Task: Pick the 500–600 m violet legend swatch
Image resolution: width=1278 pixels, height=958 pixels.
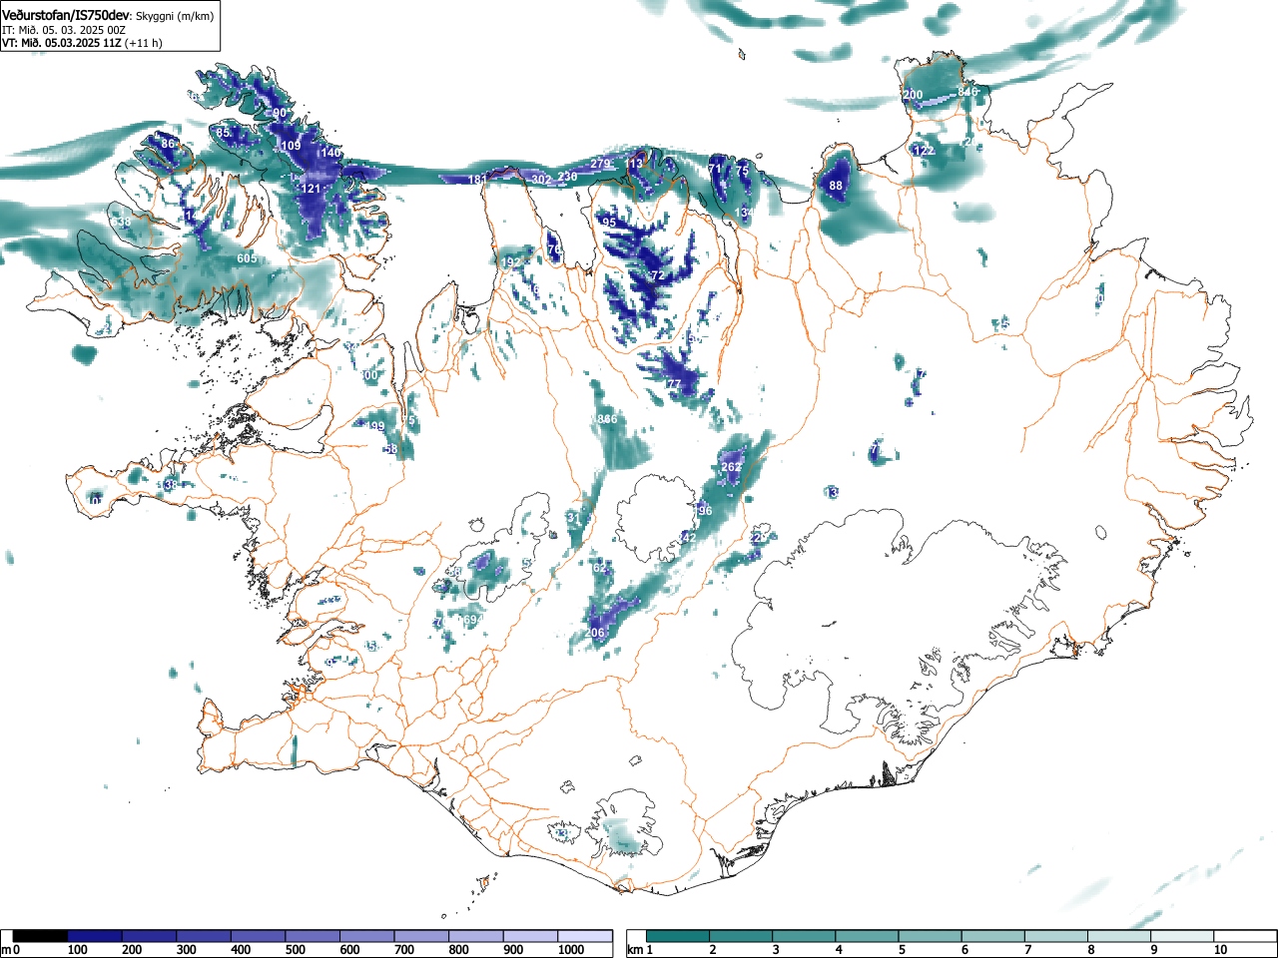Action: point(313,936)
